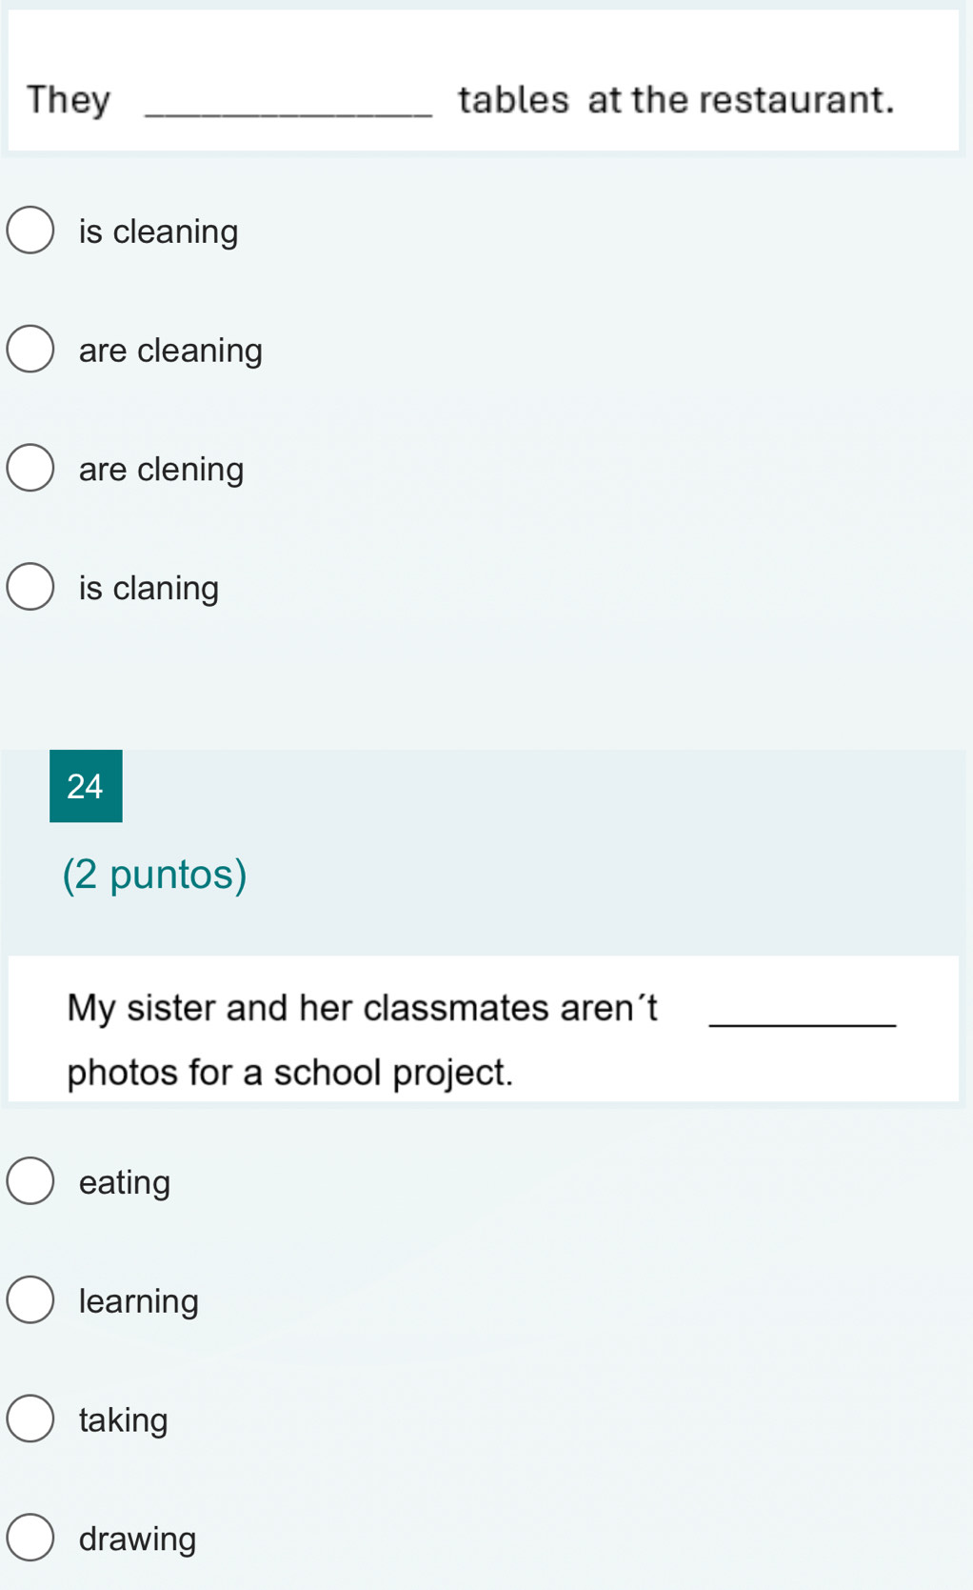Click the 'My sister and her classmates' text
The height and width of the screenshot is (1590, 973).
(308, 1008)
